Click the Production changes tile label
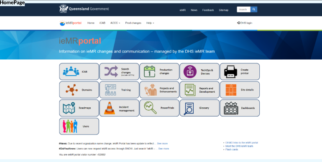 pyautogui.click(x=166, y=71)
